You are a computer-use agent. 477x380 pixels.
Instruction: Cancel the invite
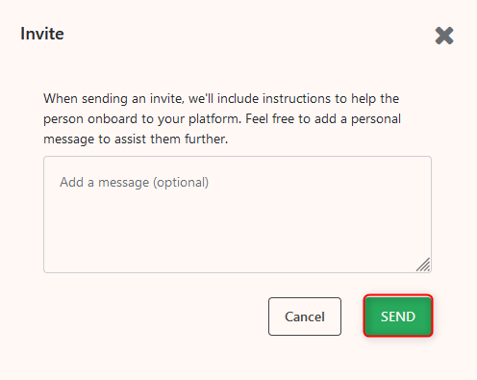[305, 317]
